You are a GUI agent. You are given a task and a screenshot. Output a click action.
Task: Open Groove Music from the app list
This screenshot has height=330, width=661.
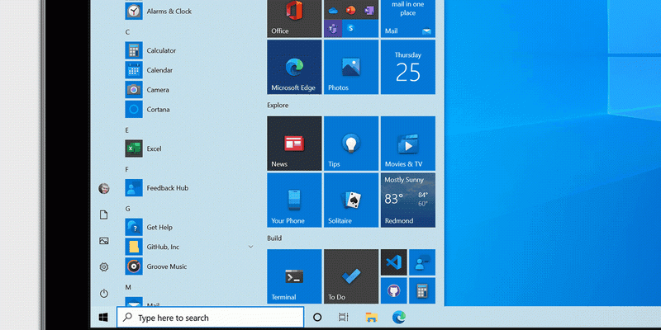click(166, 266)
